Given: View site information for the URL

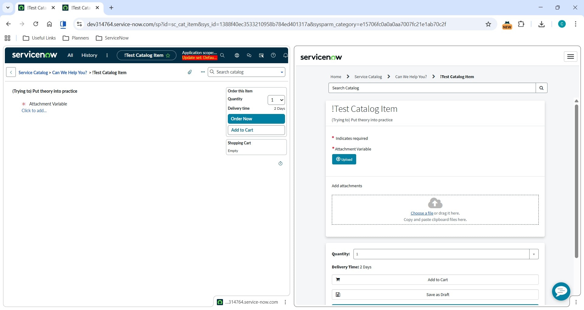Looking at the screenshot, I should pyautogui.click(x=79, y=24).
